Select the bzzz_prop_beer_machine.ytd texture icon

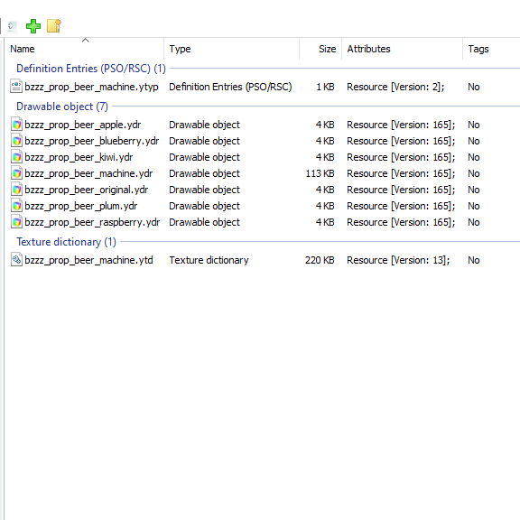pyautogui.click(x=16, y=260)
